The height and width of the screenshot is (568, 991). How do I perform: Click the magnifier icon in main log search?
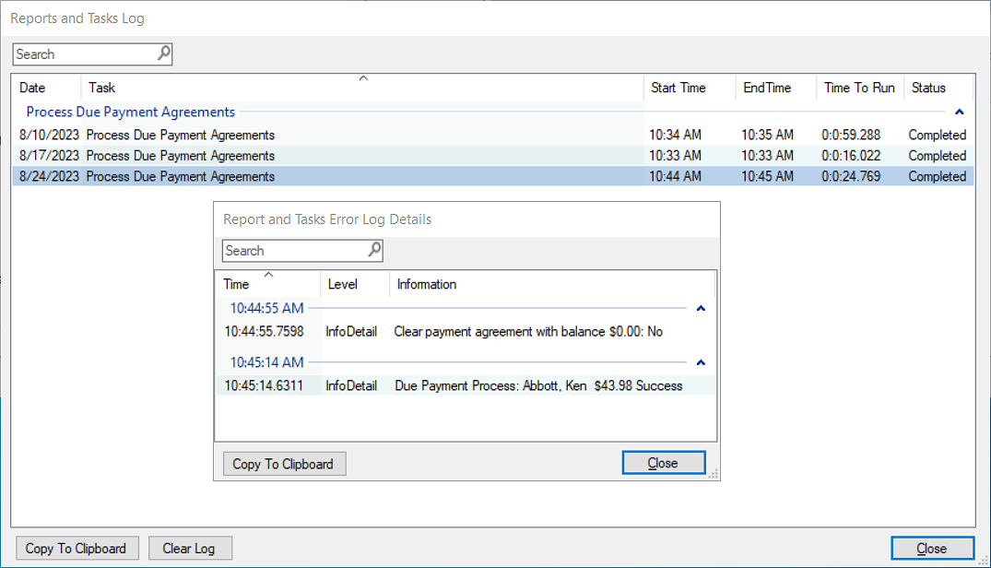coord(163,53)
